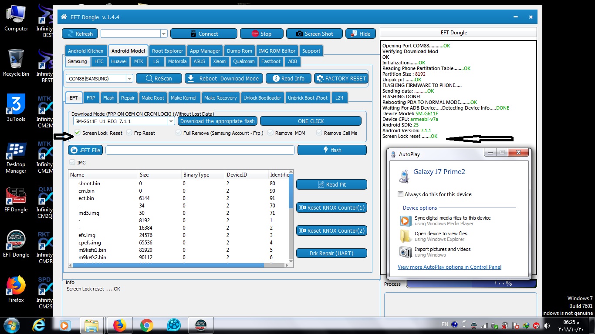Image resolution: width=595 pixels, height=334 pixels.
Task: Click the Read Info button
Action: point(288,78)
